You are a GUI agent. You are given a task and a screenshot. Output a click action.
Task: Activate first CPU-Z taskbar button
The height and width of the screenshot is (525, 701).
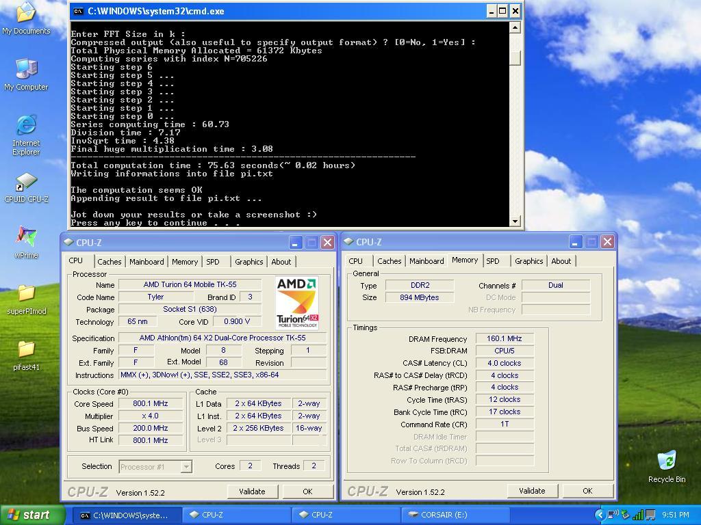(x=236, y=515)
